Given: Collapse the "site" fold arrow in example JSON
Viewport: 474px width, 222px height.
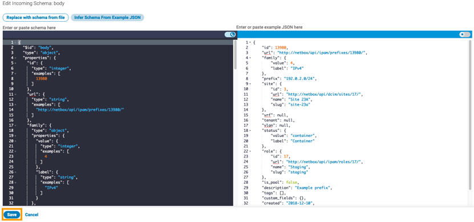Looking at the screenshot, I should pyautogui.click(x=250, y=83).
